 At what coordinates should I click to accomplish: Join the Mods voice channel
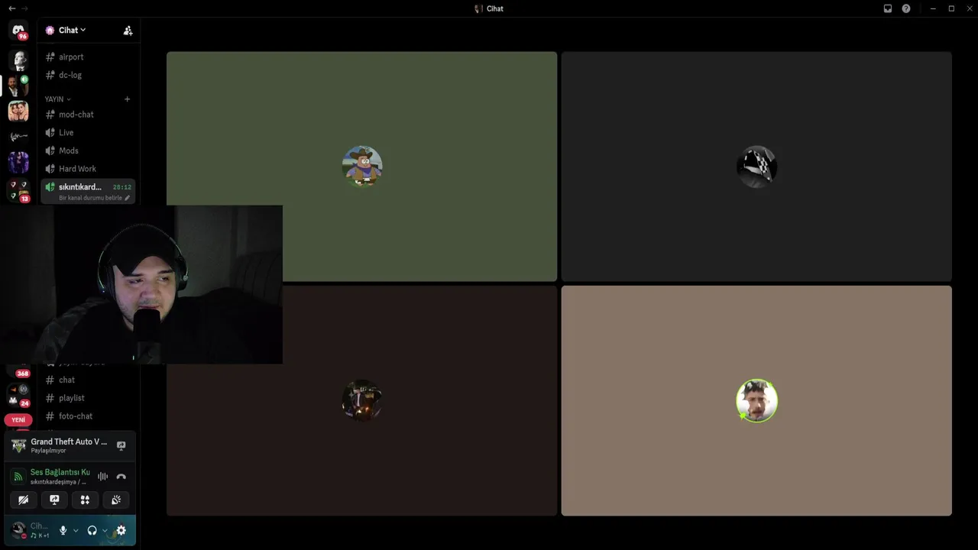tap(88, 150)
